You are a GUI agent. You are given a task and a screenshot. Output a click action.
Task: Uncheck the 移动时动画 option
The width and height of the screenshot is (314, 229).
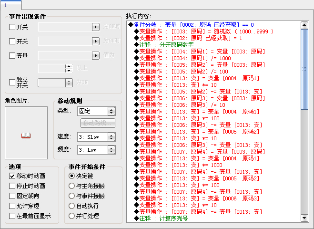pos(12,176)
